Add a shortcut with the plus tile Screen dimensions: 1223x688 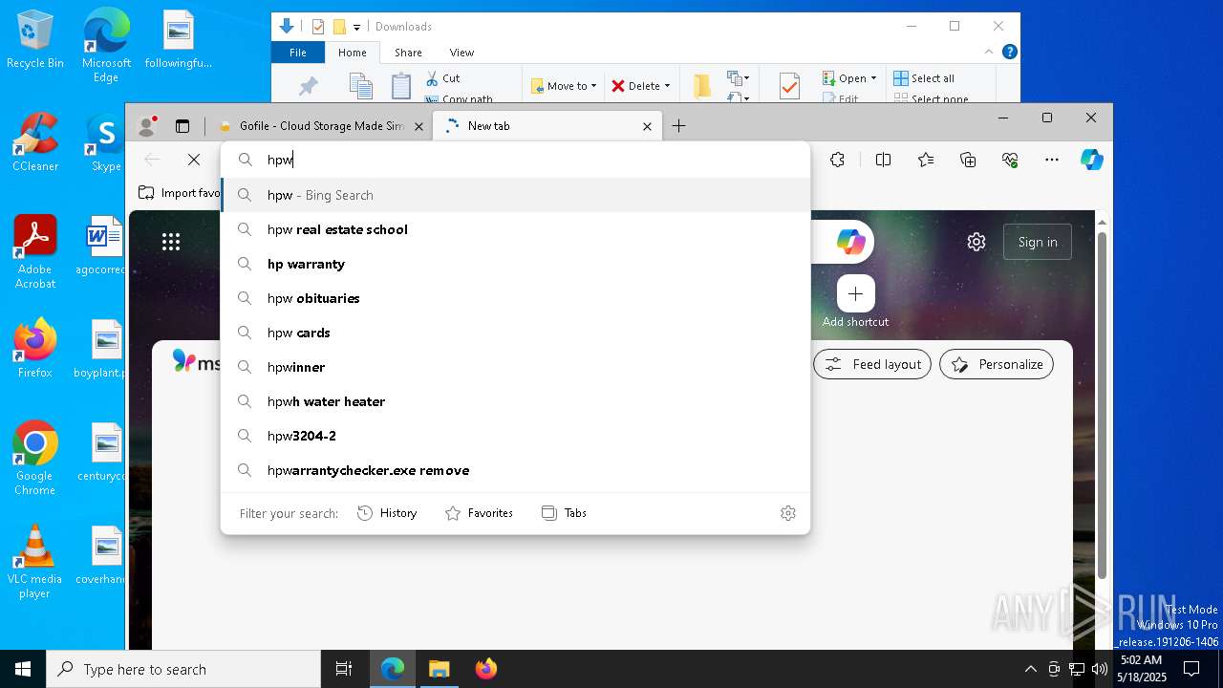coord(855,293)
